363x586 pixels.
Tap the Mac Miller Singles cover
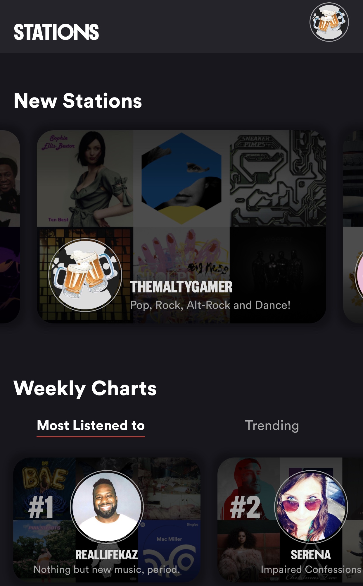coord(169,551)
